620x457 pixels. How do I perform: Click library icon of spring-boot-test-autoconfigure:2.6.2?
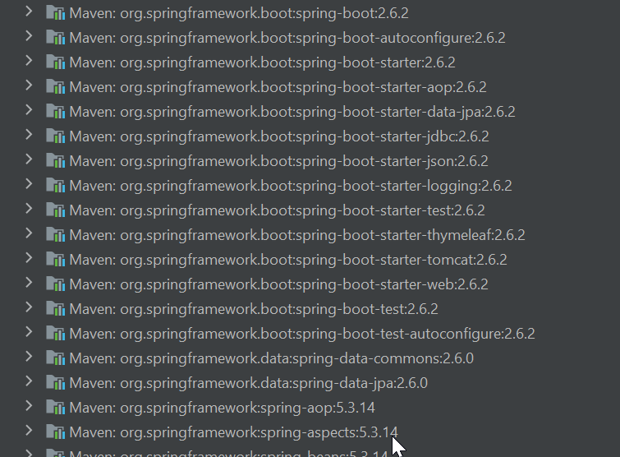tap(55, 333)
